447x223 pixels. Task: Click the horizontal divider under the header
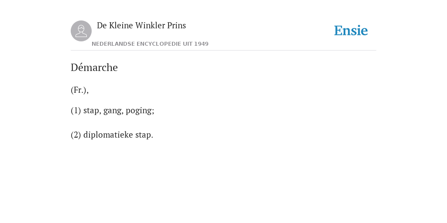point(223,51)
